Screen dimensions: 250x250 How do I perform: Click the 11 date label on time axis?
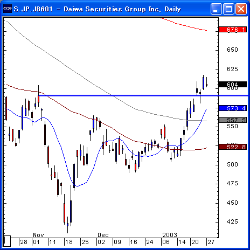click(52, 242)
